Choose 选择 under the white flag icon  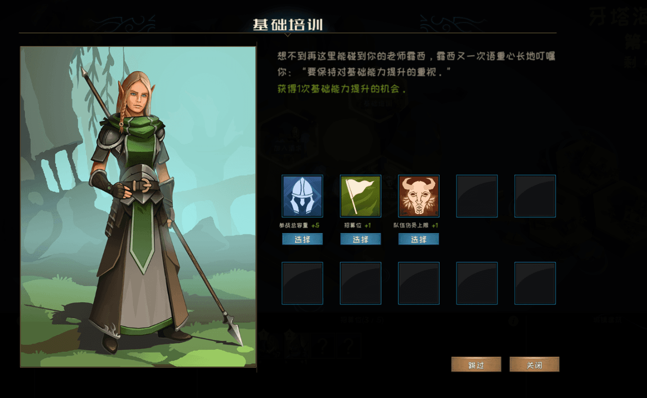[x=361, y=239]
